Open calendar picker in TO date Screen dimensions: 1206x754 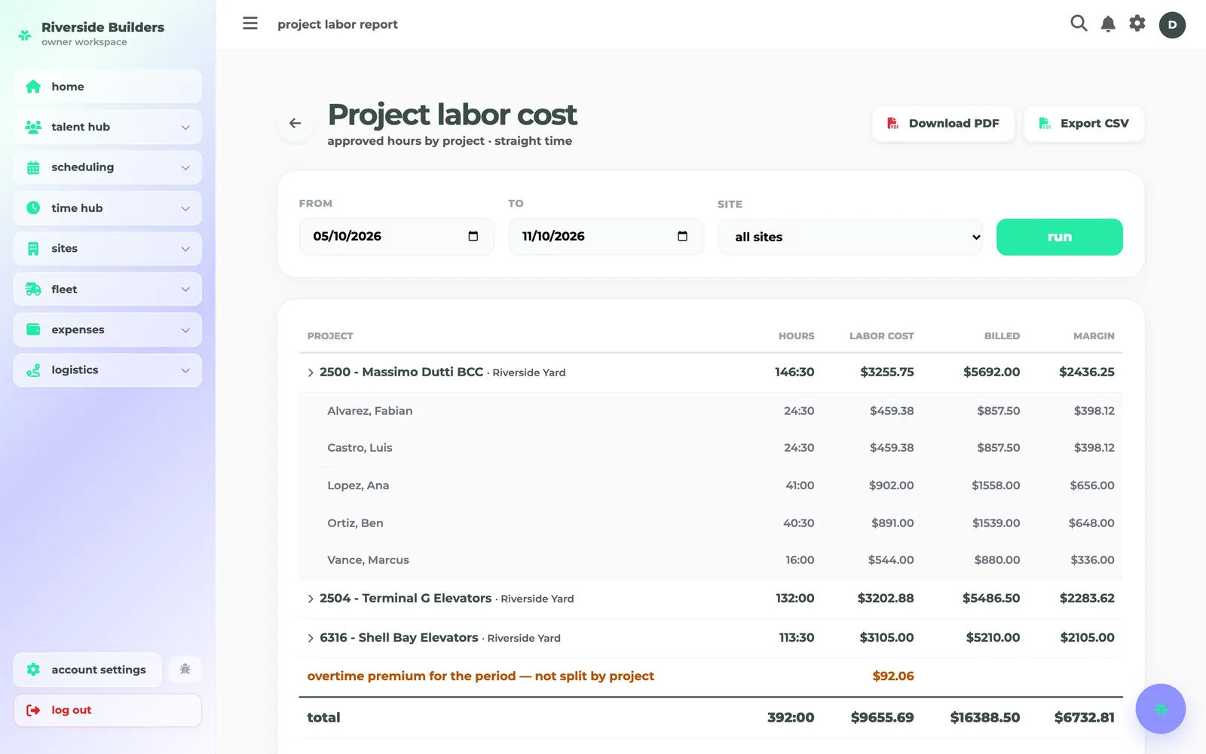683,236
